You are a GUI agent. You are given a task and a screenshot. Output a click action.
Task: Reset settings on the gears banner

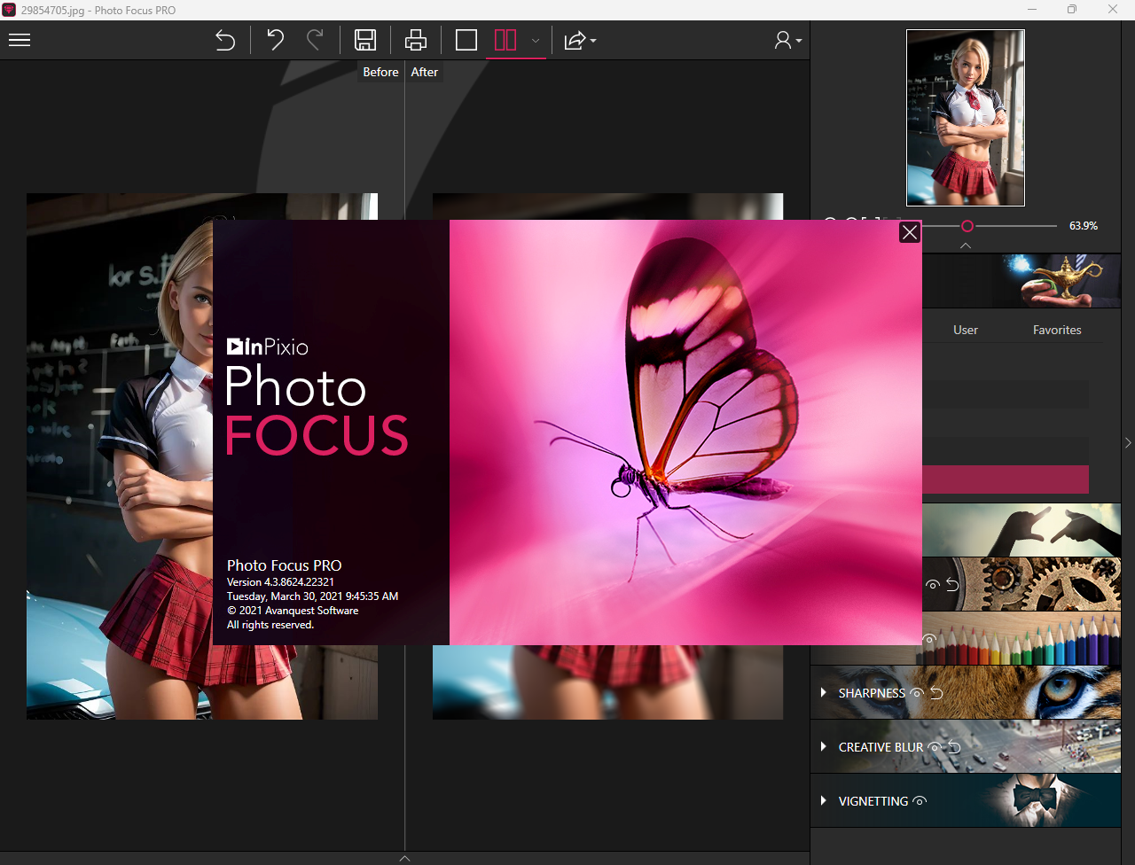[x=952, y=585]
